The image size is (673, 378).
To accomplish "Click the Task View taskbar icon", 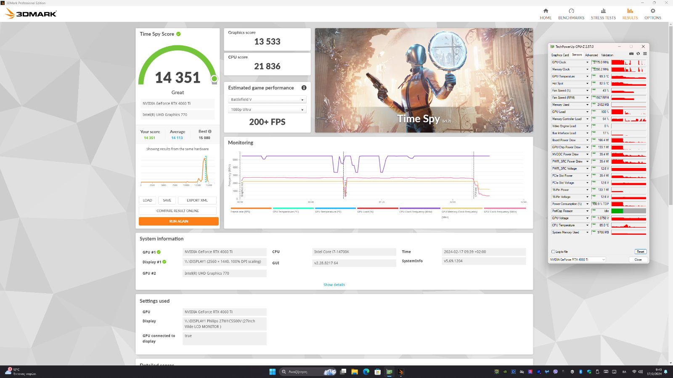I will pyautogui.click(x=343, y=372).
